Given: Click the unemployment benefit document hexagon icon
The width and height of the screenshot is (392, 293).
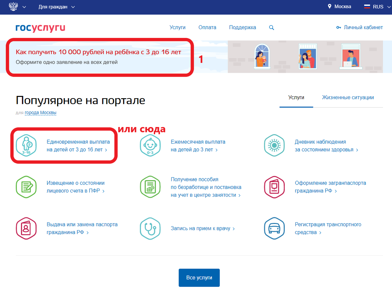Looking at the screenshot, I should 150,187.
